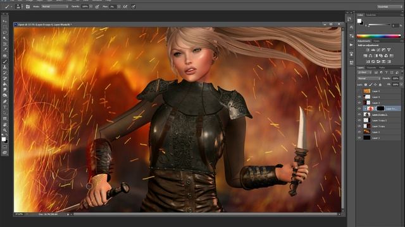Change screen mode from toolbox
This screenshot has height=227, width=405.
4,153
